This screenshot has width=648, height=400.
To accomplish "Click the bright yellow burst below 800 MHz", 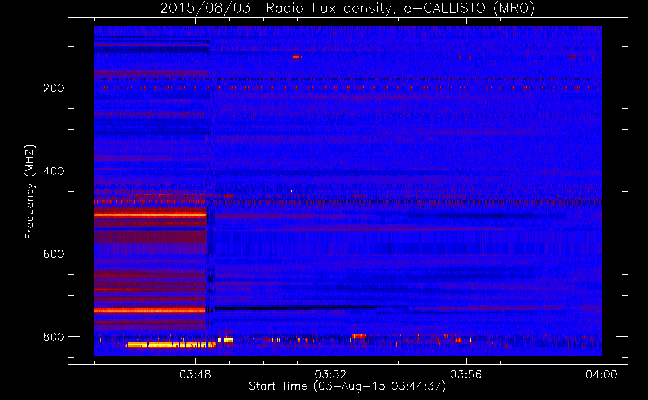I will tap(171, 345).
